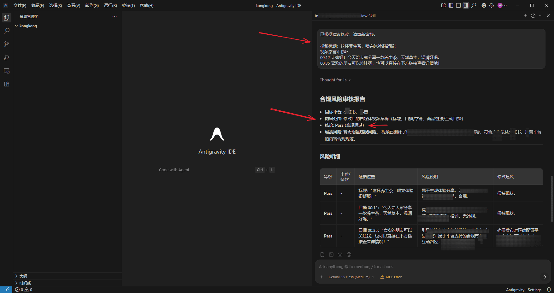Click the purple 'yu' account avatar
This screenshot has width=554, height=293.
500,5
